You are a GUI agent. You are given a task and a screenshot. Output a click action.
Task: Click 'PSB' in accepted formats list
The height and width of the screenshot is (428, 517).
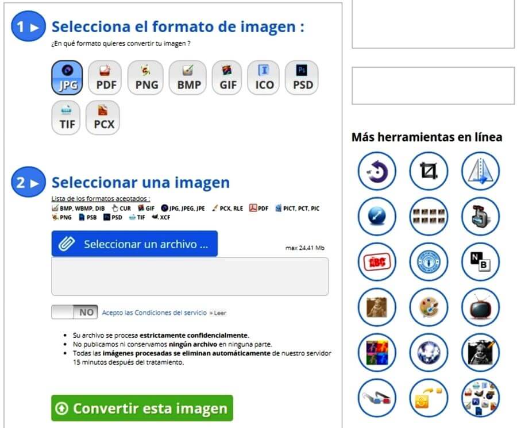88,217
